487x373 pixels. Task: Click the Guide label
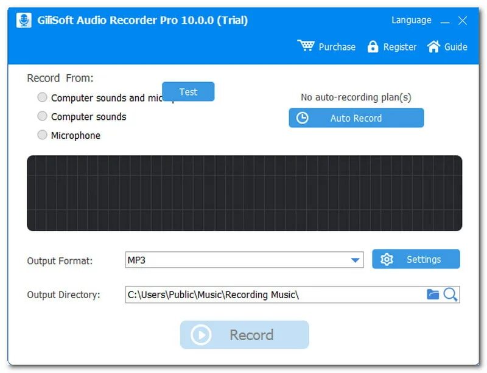[455, 47]
